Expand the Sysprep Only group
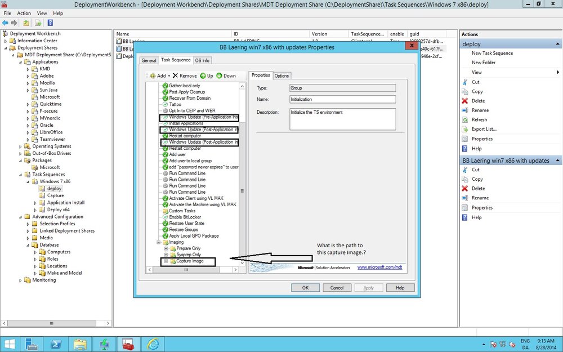563x352 pixels. point(166,255)
